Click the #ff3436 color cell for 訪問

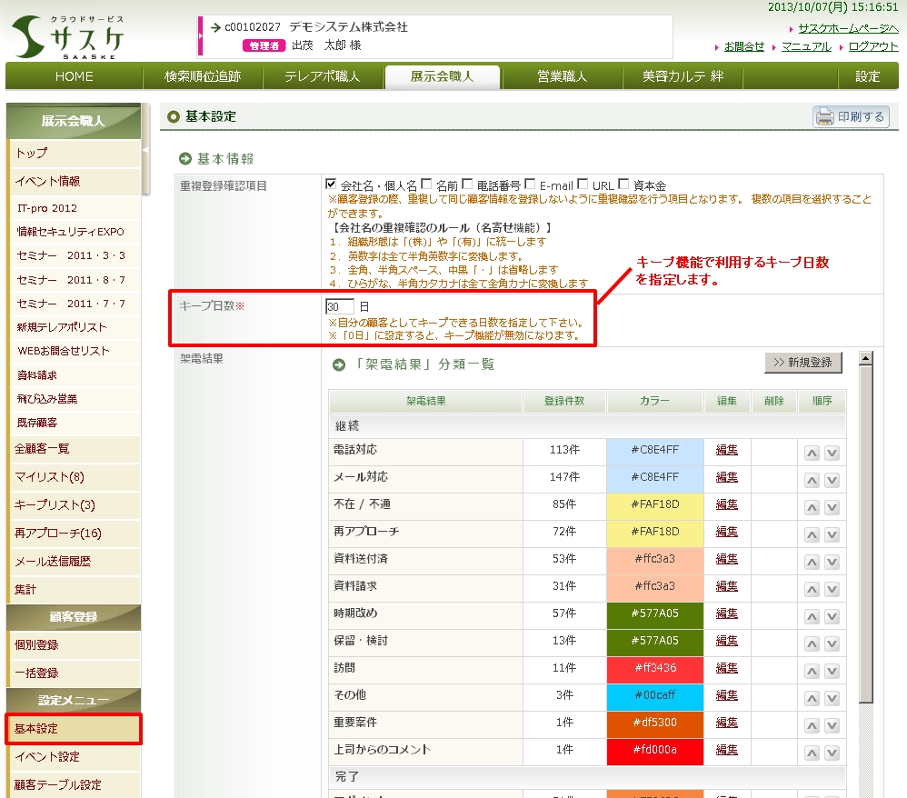tap(654, 668)
